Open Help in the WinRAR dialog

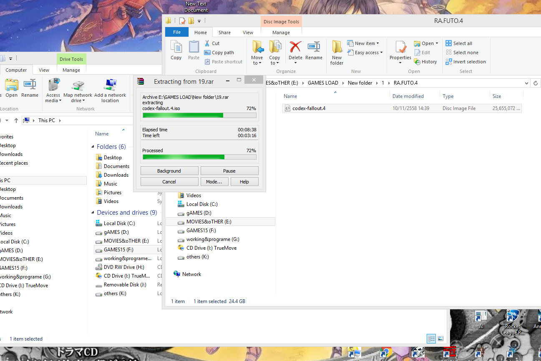244,182
